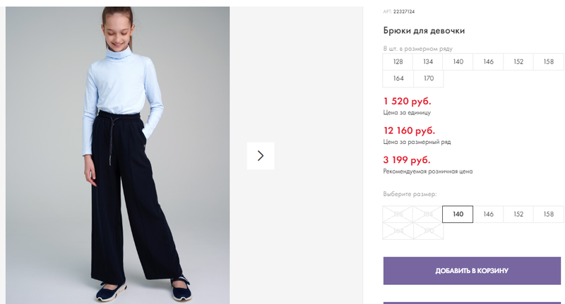
Task: Click the purple button below Добавить в корзину
Action: coord(472,303)
